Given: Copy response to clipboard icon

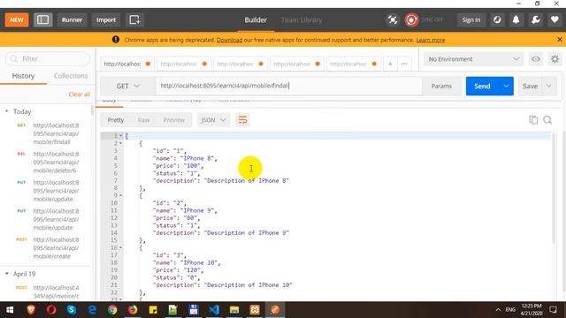Looking at the screenshot, I should (533, 120).
